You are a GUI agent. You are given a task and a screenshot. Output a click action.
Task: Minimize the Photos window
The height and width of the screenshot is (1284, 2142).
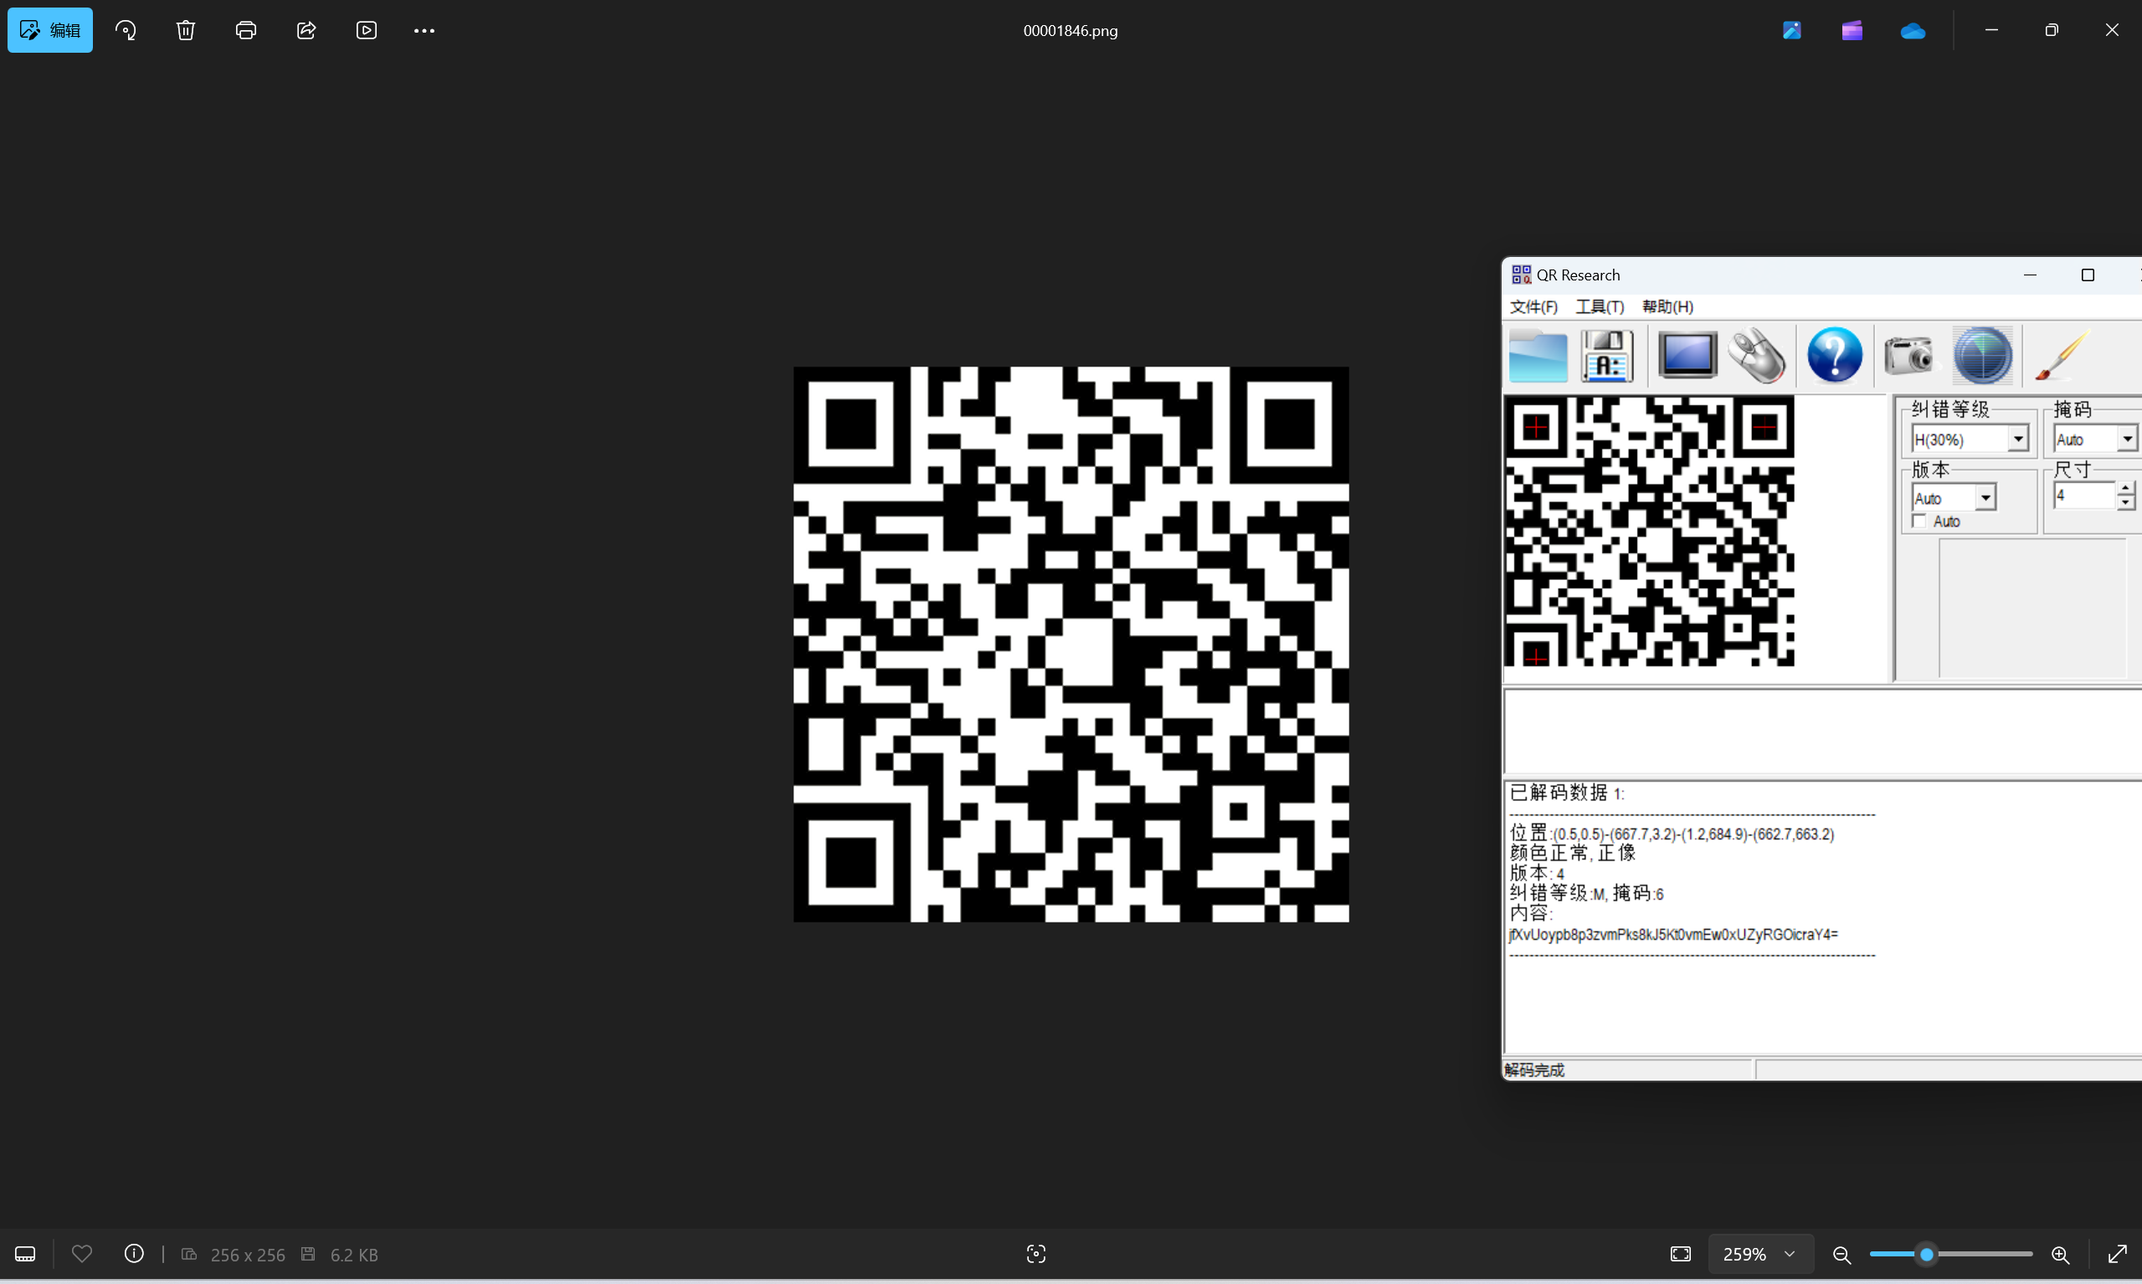(x=1990, y=30)
